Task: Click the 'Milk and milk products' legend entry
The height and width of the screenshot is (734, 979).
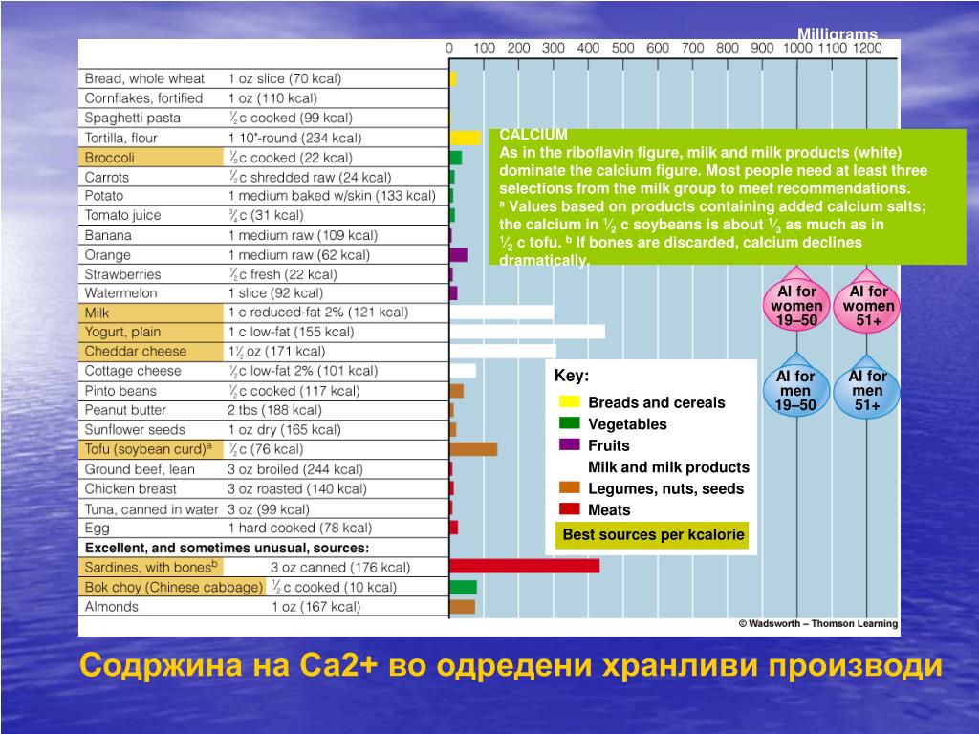Action: (668, 466)
